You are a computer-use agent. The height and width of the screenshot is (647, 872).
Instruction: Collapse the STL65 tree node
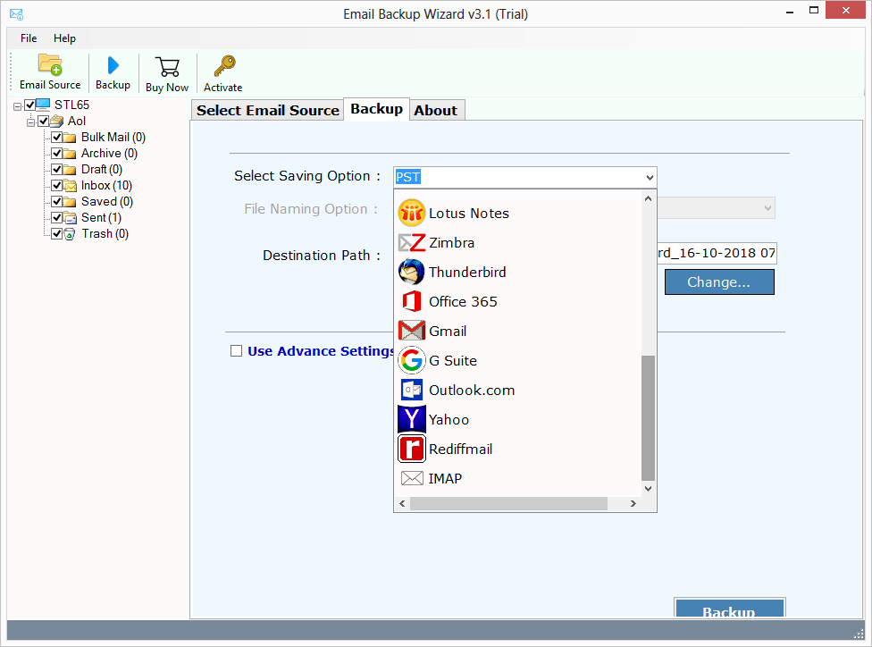pos(18,106)
